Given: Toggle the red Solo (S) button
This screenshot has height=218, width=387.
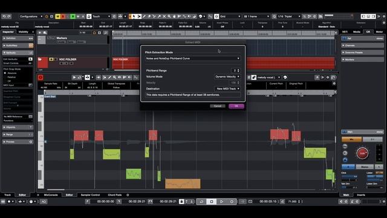Looking at the screenshot, I should (x=63, y=16).
